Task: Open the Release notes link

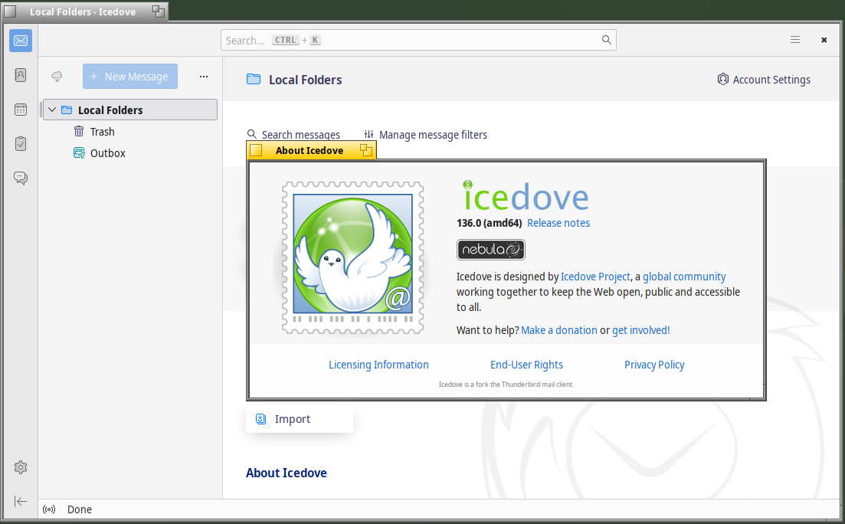Action: pyautogui.click(x=558, y=223)
